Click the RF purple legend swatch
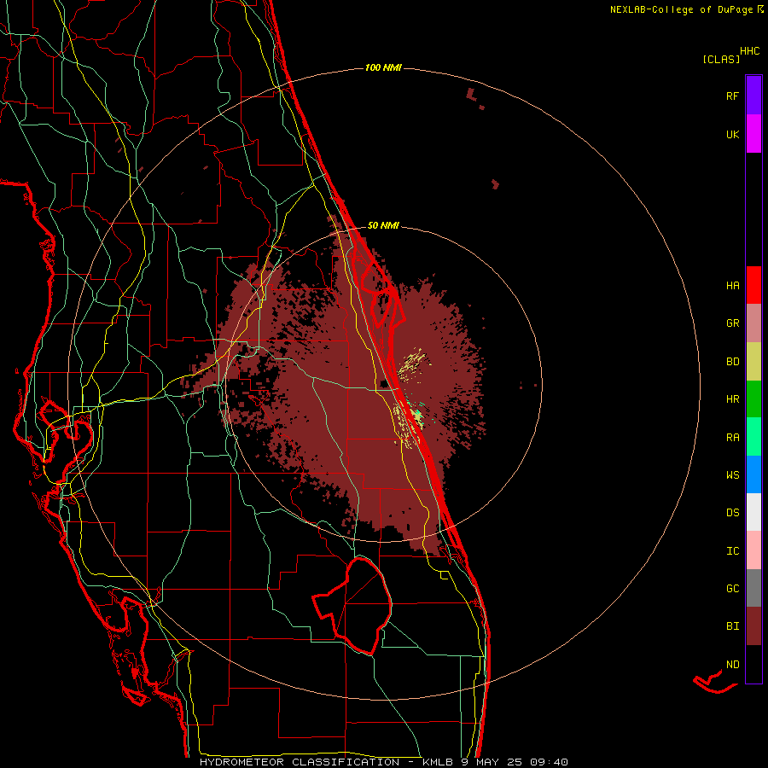Screen dimensions: 768x768 (x=753, y=96)
